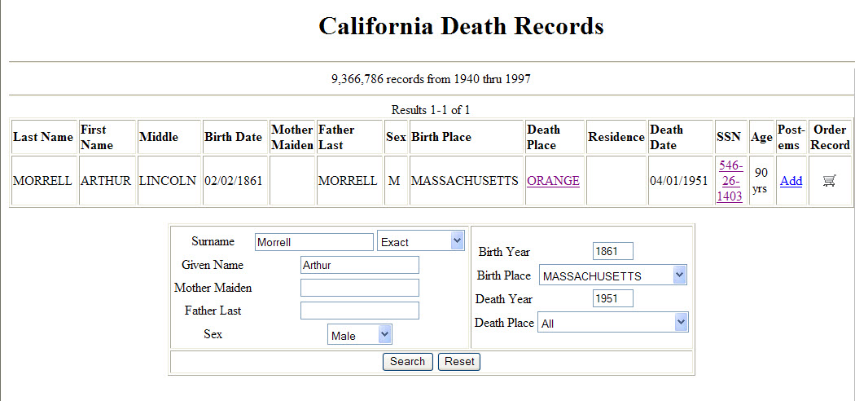Click the Mother Maiden column header
The height and width of the screenshot is (401, 855).
292,137
